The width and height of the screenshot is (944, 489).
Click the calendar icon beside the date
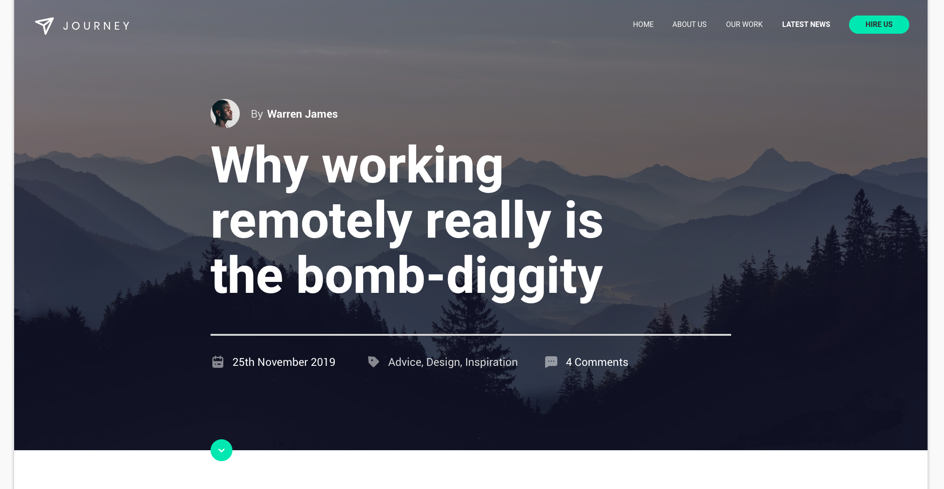[218, 362]
